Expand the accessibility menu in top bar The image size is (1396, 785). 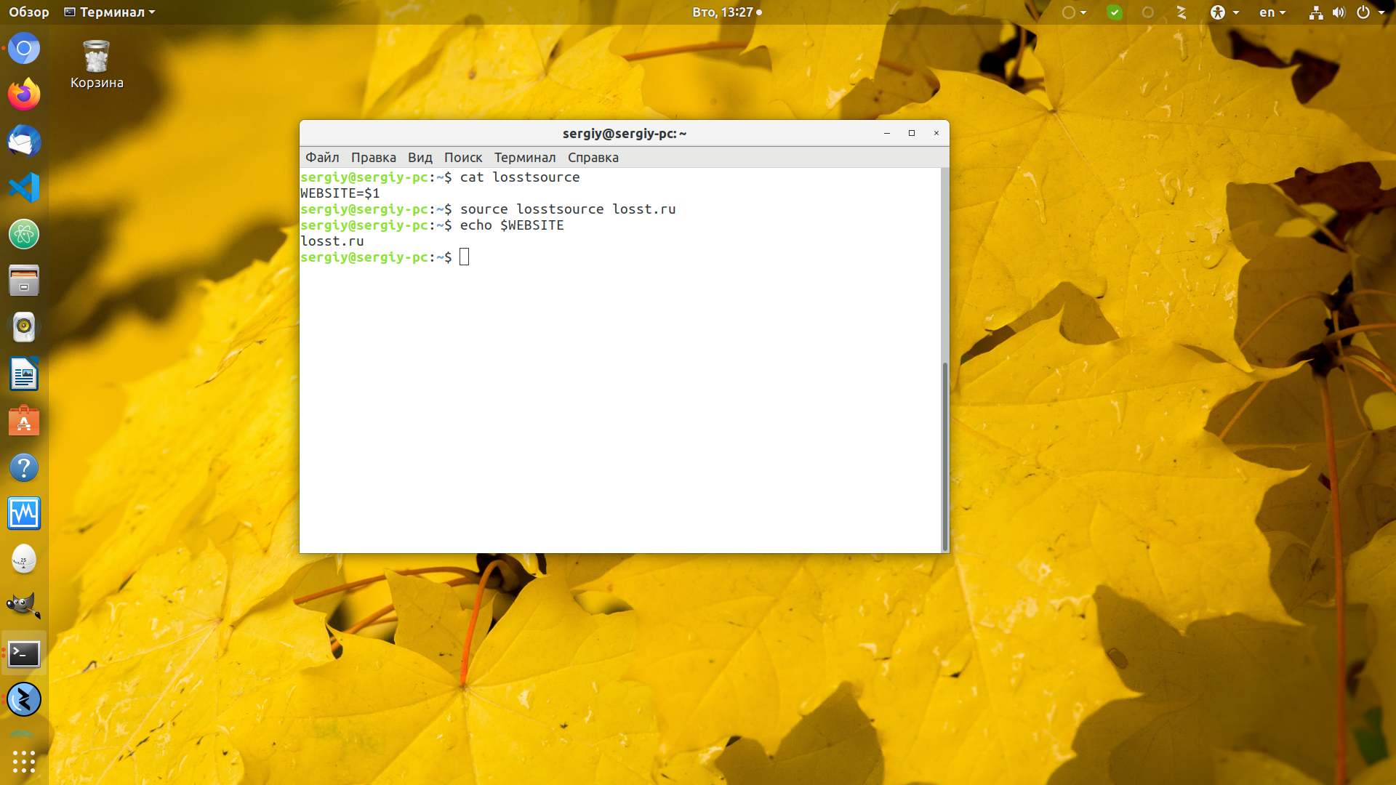1224,12
